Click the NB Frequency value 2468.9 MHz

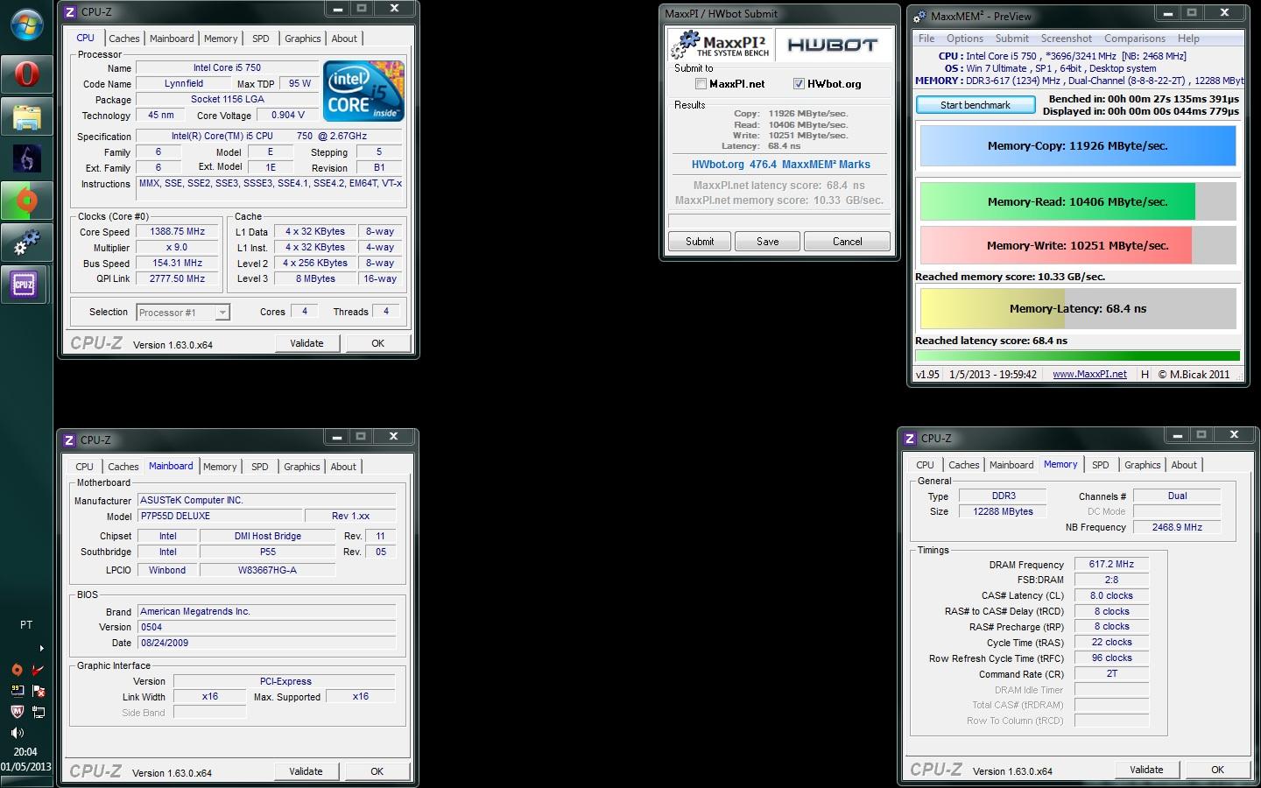(x=1177, y=528)
